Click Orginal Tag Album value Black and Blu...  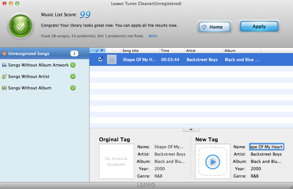coord(169,161)
